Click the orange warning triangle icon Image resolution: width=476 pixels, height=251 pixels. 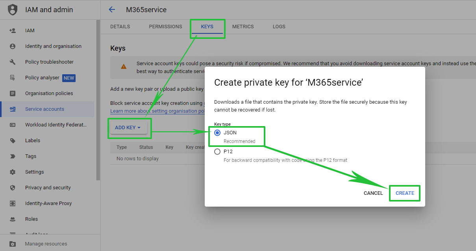[x=124, y=66]
